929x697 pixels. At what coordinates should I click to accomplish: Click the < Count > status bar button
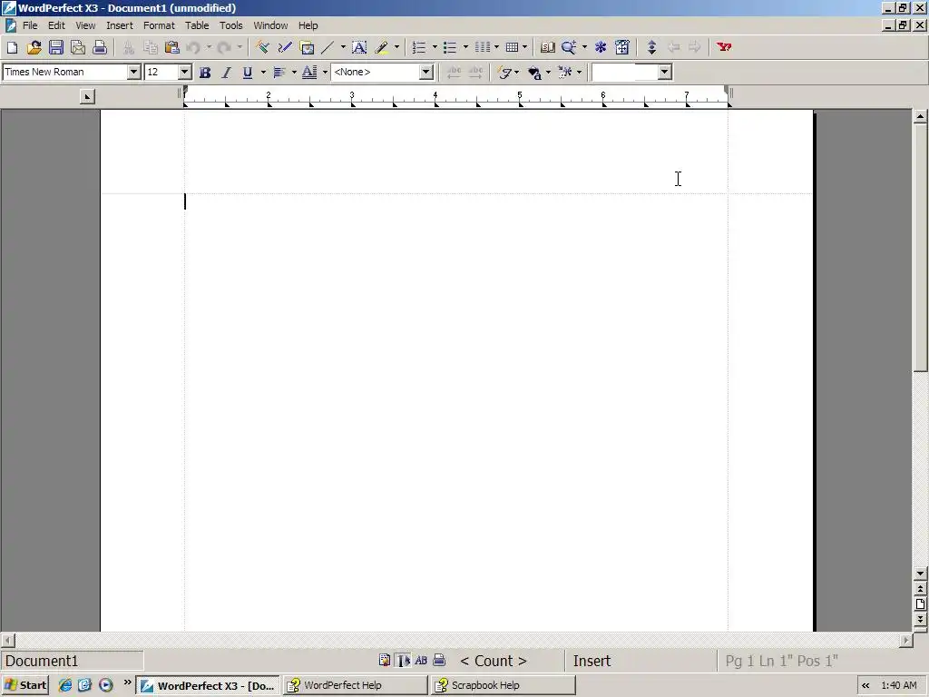(x=493, y=661)
